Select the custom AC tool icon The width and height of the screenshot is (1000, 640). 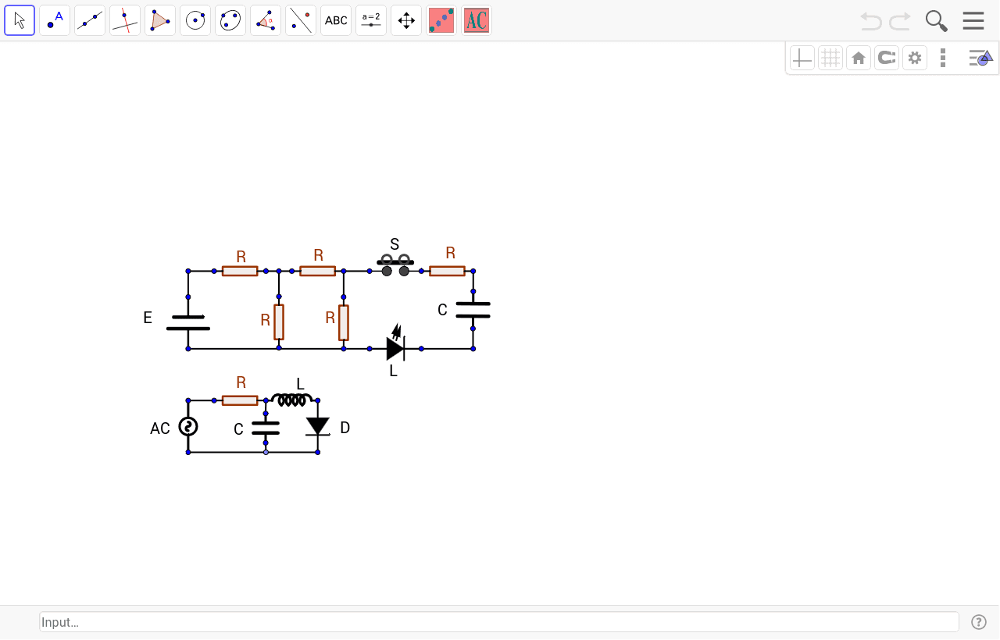[477, 20]
